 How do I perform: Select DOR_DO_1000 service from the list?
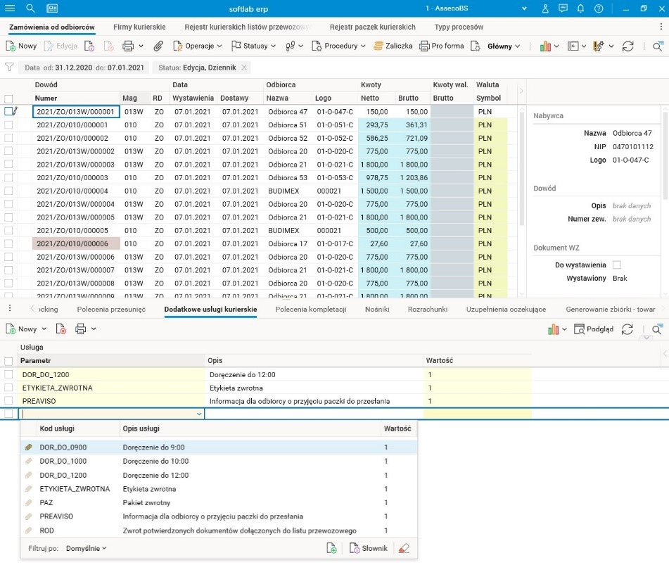click(x=63, y=461)
